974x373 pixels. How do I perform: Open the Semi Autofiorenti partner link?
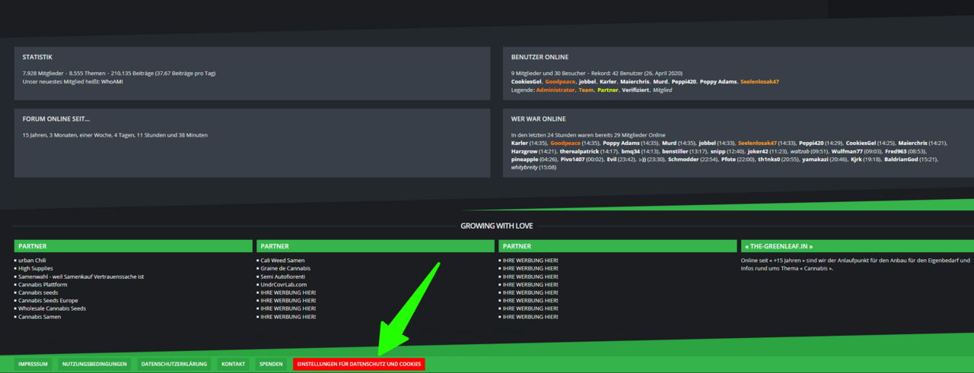[282, 277]
